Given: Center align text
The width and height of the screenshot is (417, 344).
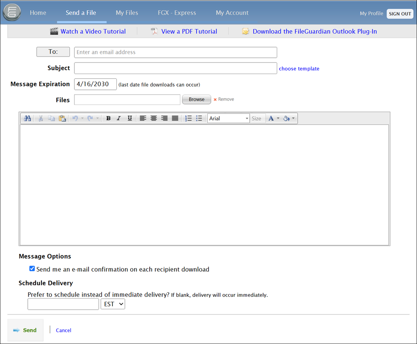Looking at the screenshot, I should tap(154, 119).
